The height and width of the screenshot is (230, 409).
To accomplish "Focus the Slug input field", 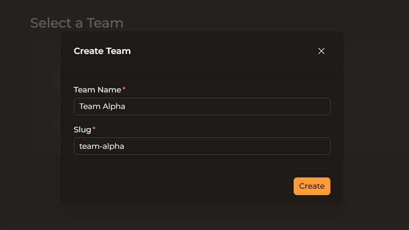I will coord(202,146).
